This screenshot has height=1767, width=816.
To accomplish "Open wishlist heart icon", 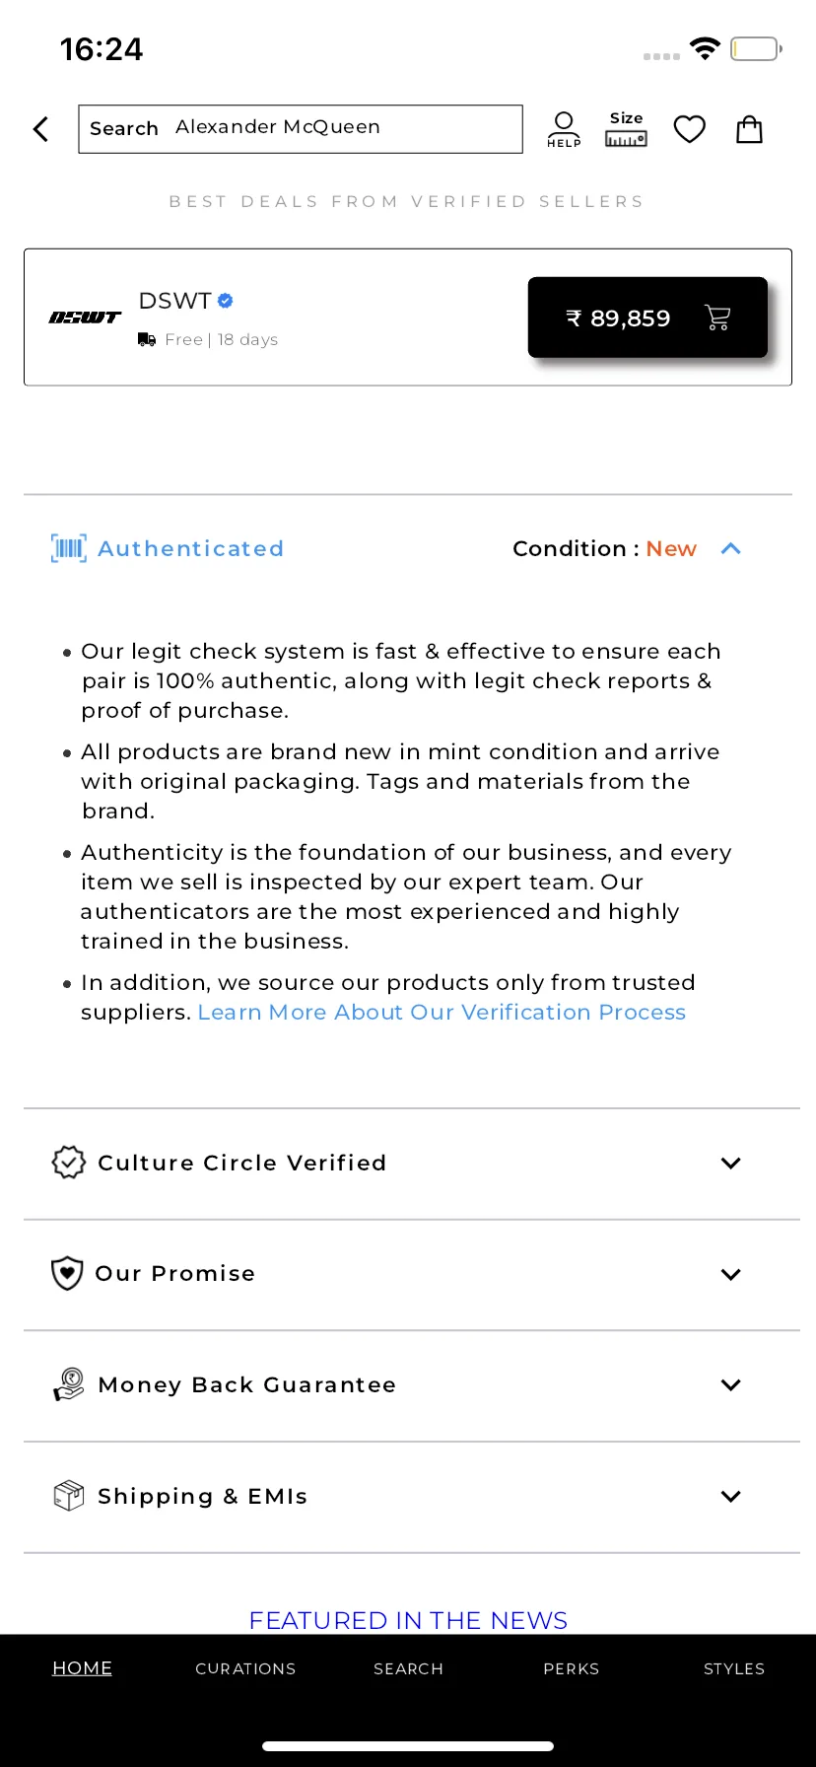I will coord(690,129).
